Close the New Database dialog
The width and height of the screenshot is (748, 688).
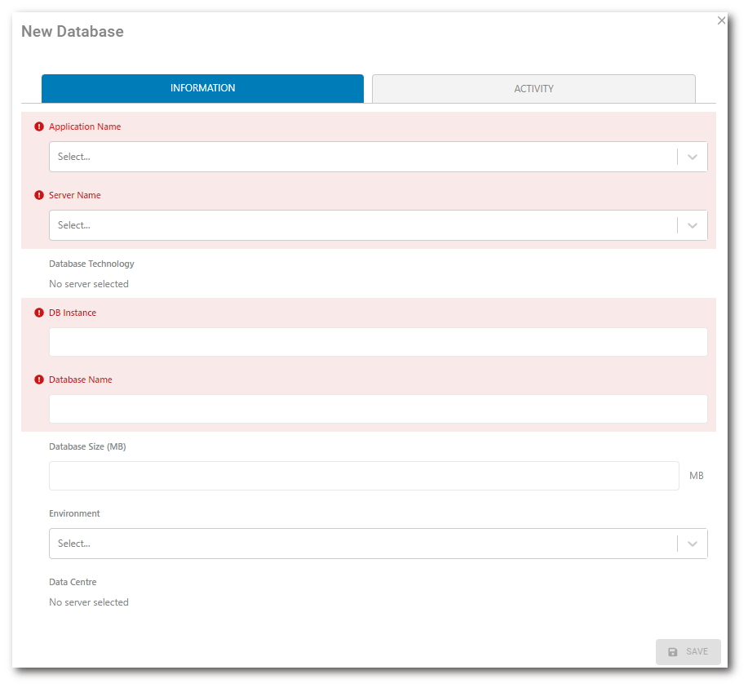pyautogui.click(x=721, y=20)
